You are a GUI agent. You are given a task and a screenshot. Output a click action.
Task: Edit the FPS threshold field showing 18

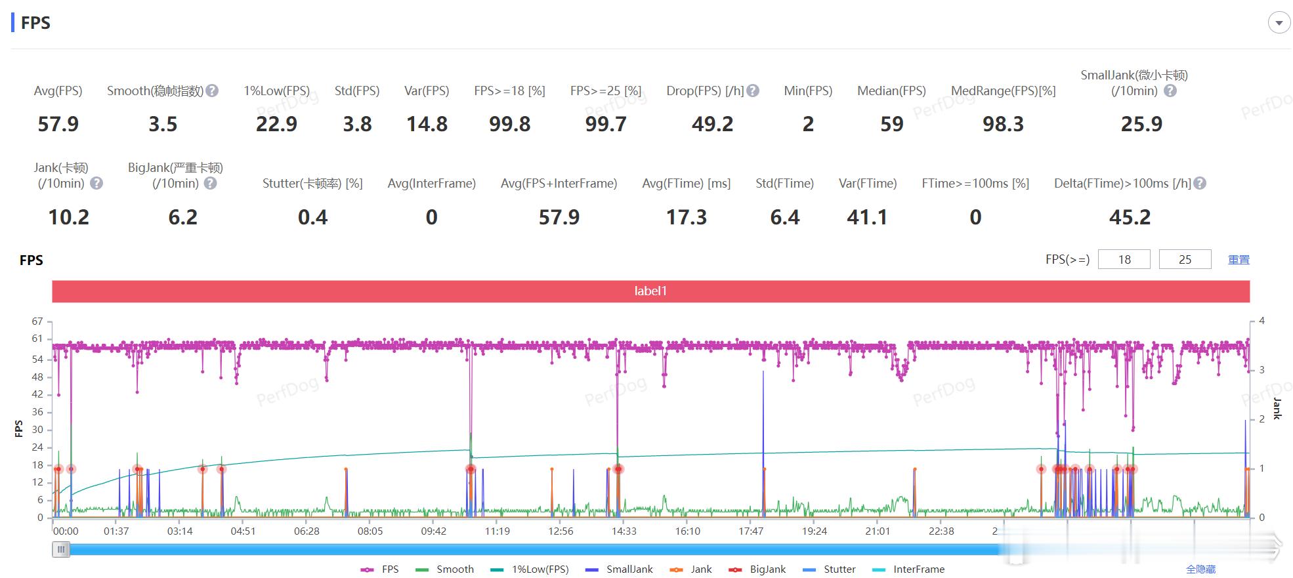click(x=1124, y=259)
